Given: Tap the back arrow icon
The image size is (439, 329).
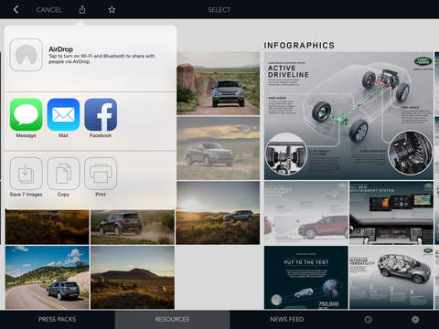Looking at the screenshot, I should 16,10.
